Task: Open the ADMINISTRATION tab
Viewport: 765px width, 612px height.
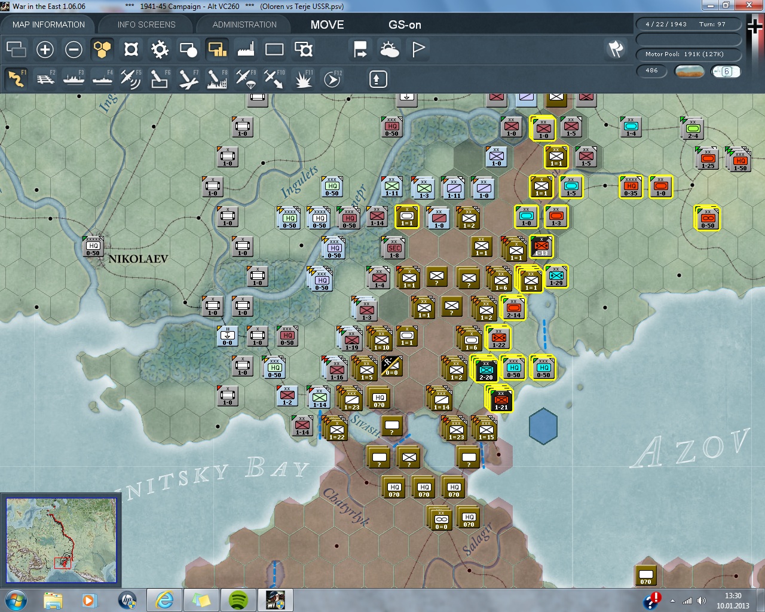Action: 244,25
